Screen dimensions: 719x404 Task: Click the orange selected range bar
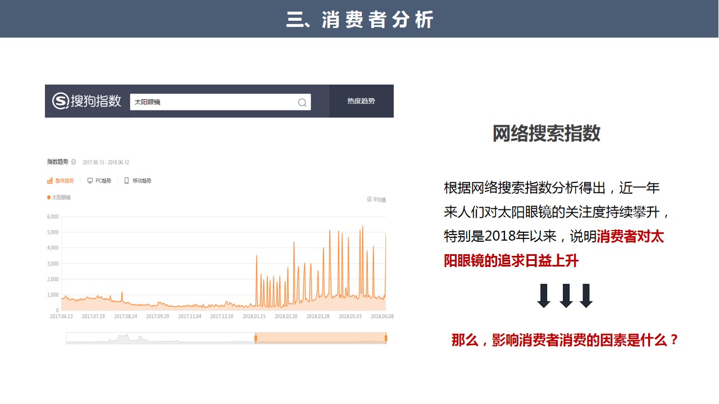point(321,338)
